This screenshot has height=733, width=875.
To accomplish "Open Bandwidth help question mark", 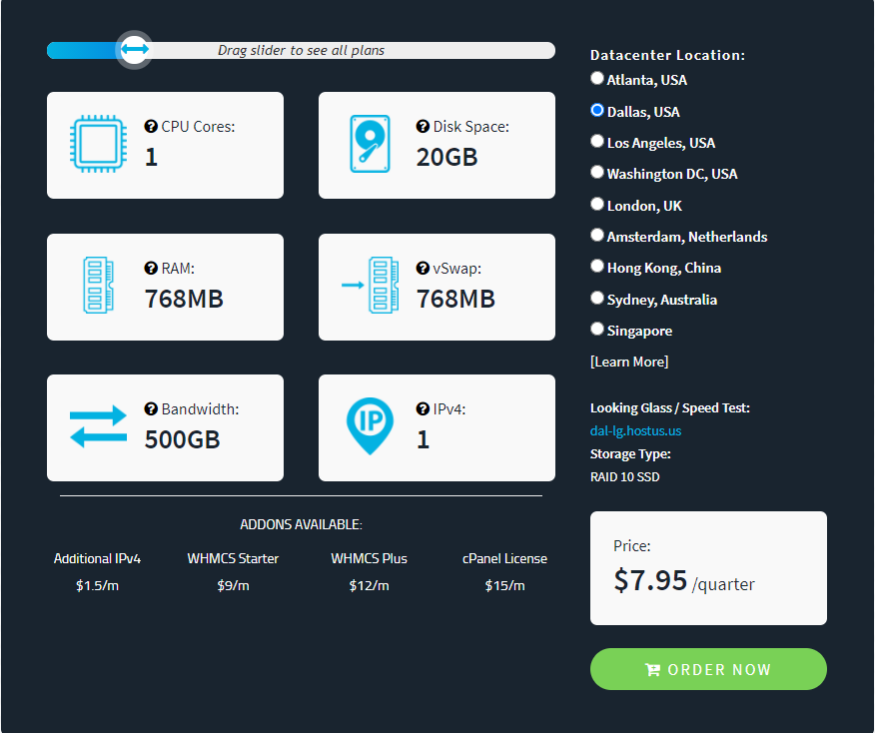I will (x=151, y=408).
